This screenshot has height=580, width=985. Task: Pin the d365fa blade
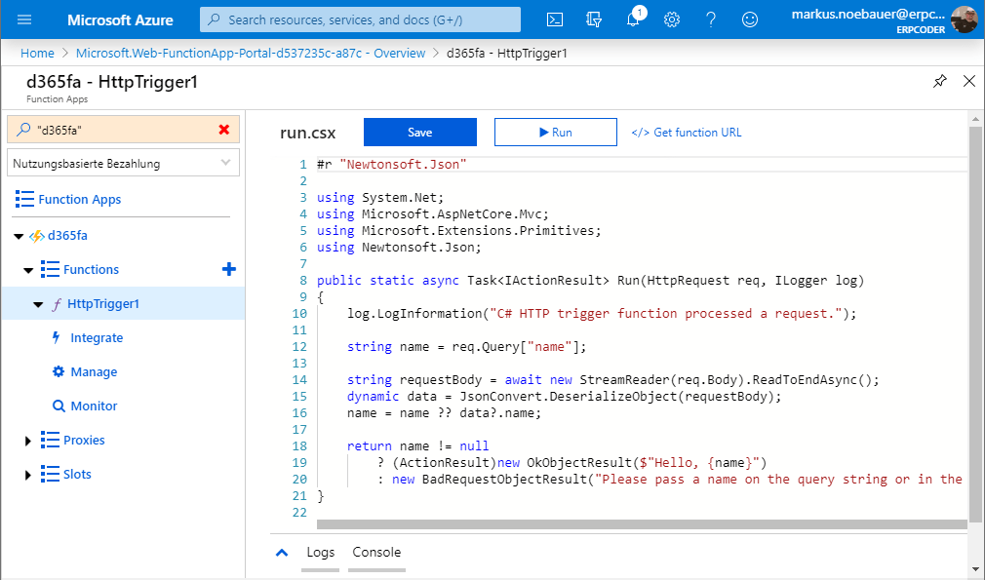click(940, 82)
